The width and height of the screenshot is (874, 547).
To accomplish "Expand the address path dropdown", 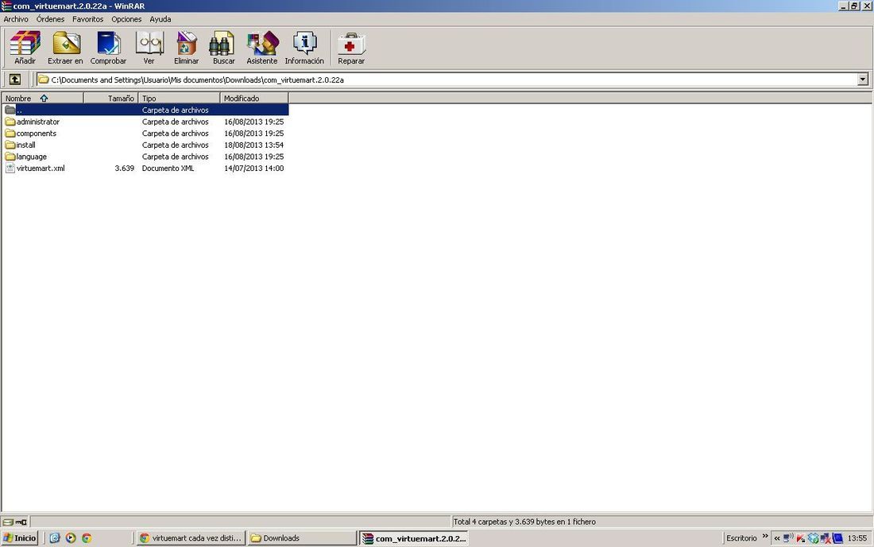I will coord(863,80).
